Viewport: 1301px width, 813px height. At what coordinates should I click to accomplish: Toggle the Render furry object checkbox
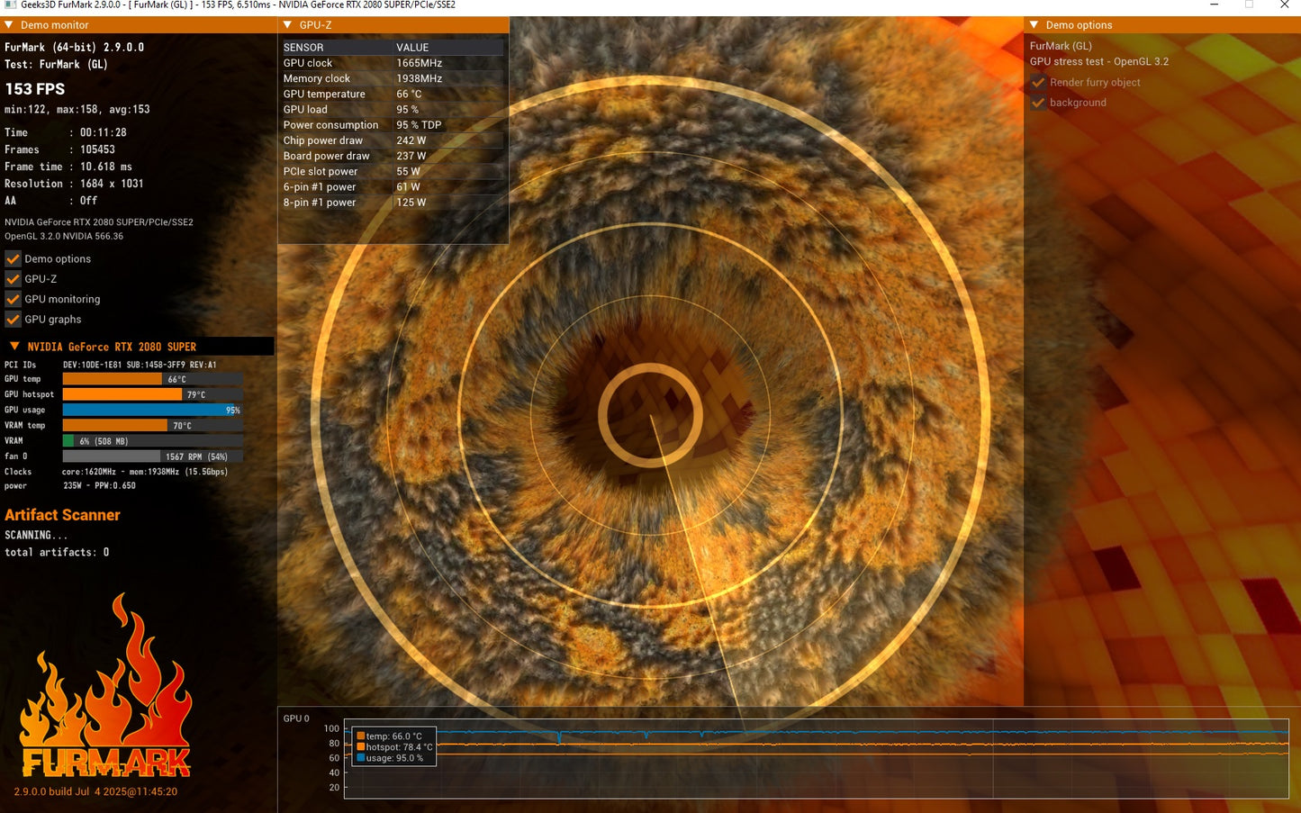[1038, 82]
